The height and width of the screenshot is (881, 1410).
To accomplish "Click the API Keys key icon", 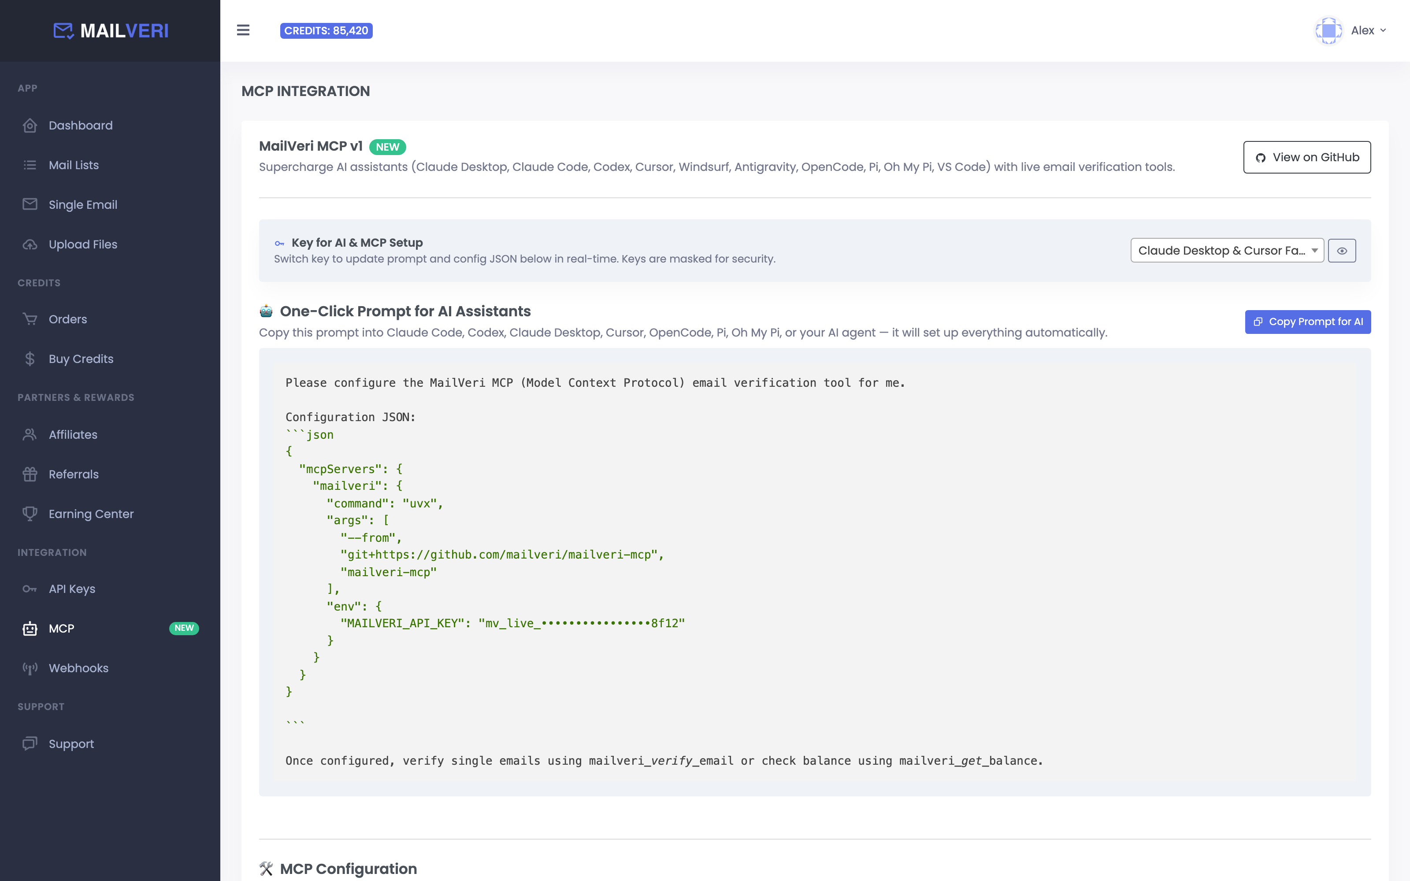I will [30, 589].
